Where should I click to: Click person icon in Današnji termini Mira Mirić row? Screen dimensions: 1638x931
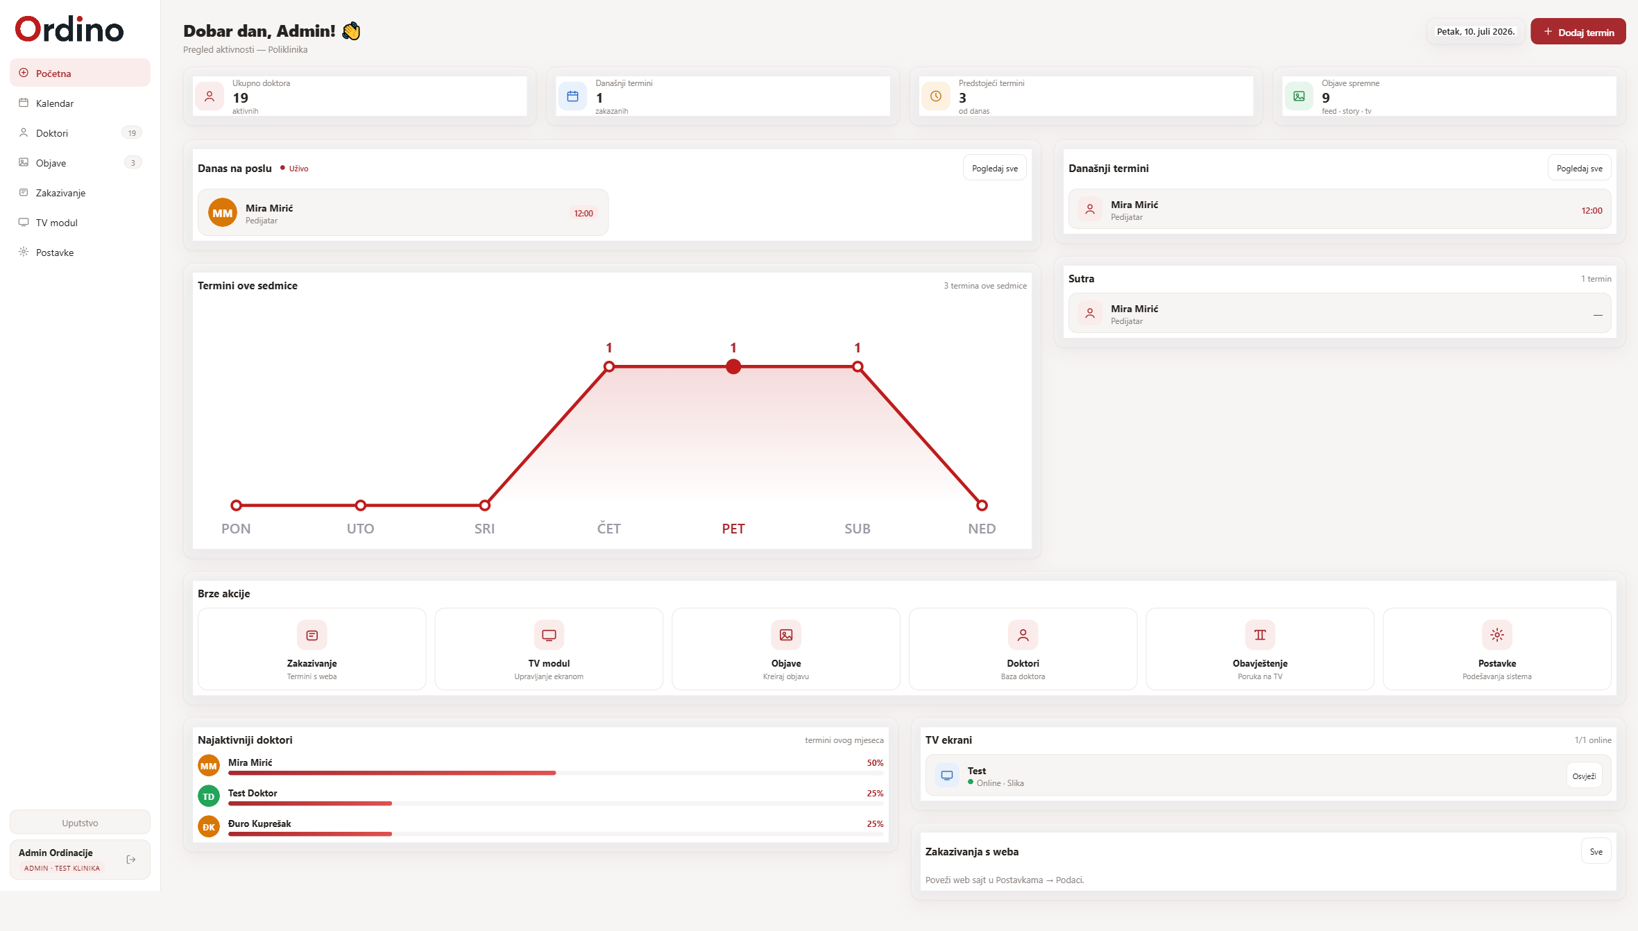click(x=1090, y=210)
